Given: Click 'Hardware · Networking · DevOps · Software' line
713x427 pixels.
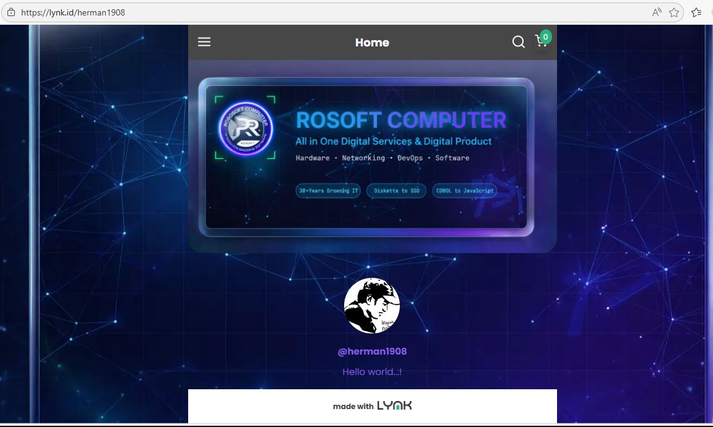Looking at the screenshot, I should [382, 158].
